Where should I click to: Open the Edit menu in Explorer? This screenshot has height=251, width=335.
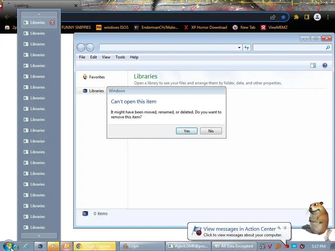click(93, 57)
